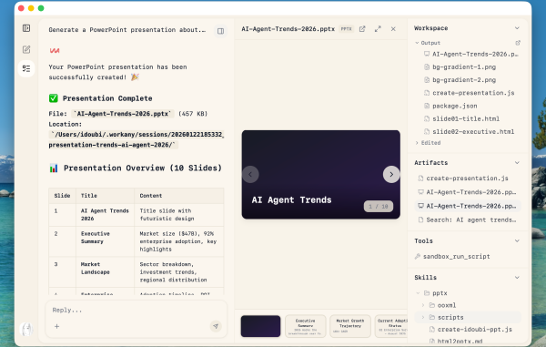Close the AI-Agent-Trends-2026.pptx preview
This screenshot has height=347, width=546.
point(393,29)
